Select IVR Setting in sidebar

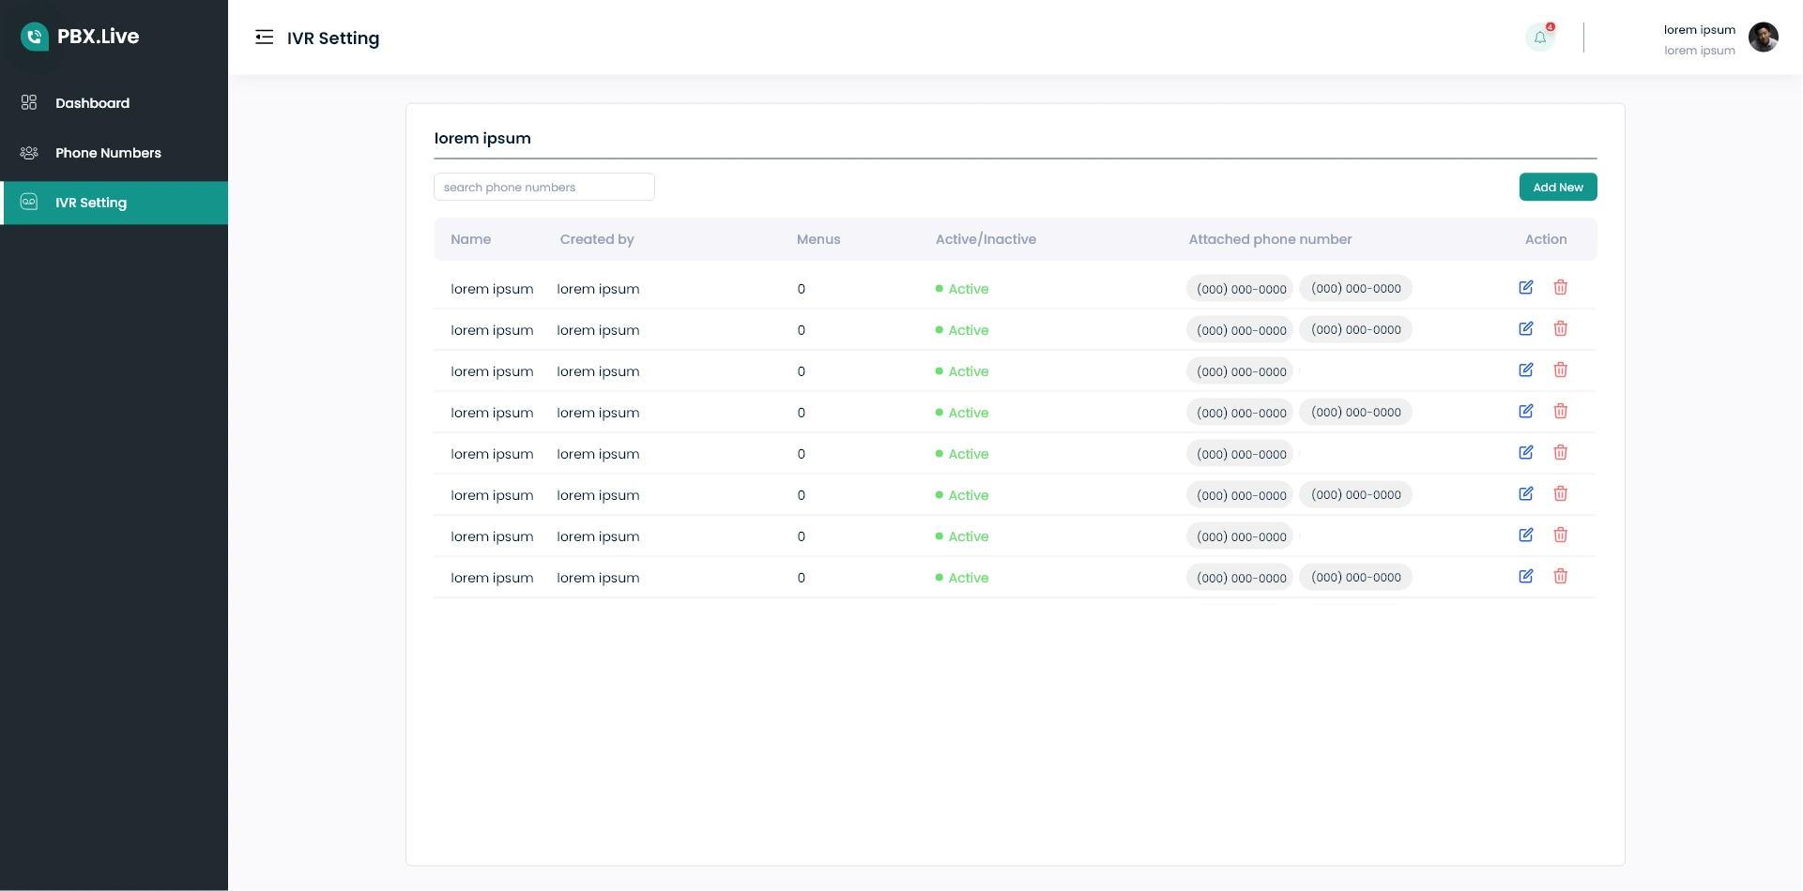coord(91,203)
